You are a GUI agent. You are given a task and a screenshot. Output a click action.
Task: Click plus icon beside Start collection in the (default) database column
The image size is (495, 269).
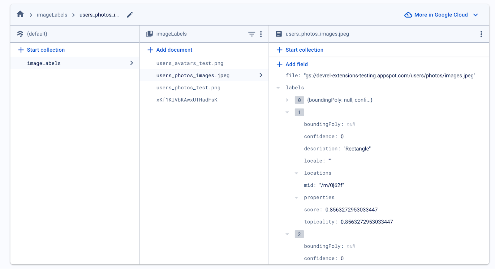pyautogui.click(x=21, y=50)
